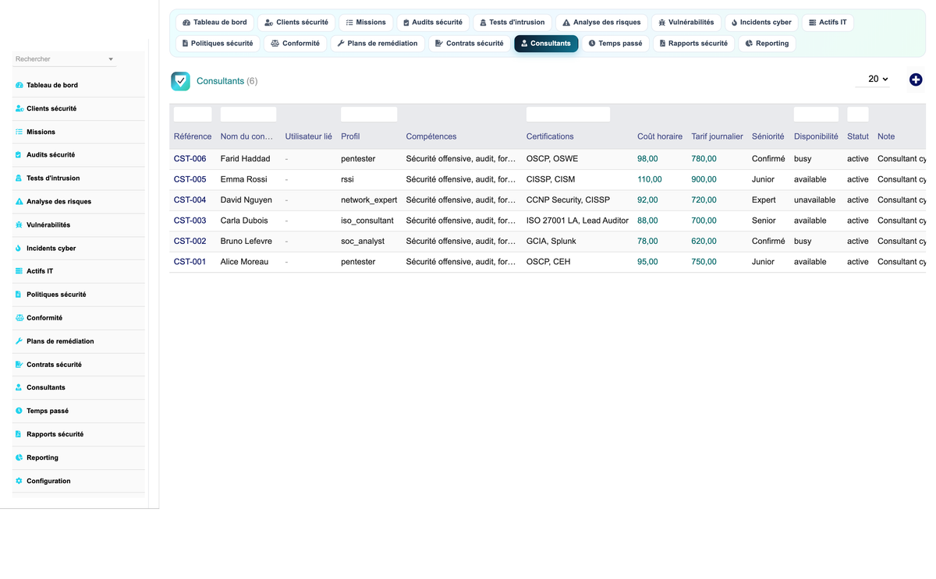Click the sidebar Temps passé clock icon
This screenshot has height=579, width=936.
[x=19, y=411]
